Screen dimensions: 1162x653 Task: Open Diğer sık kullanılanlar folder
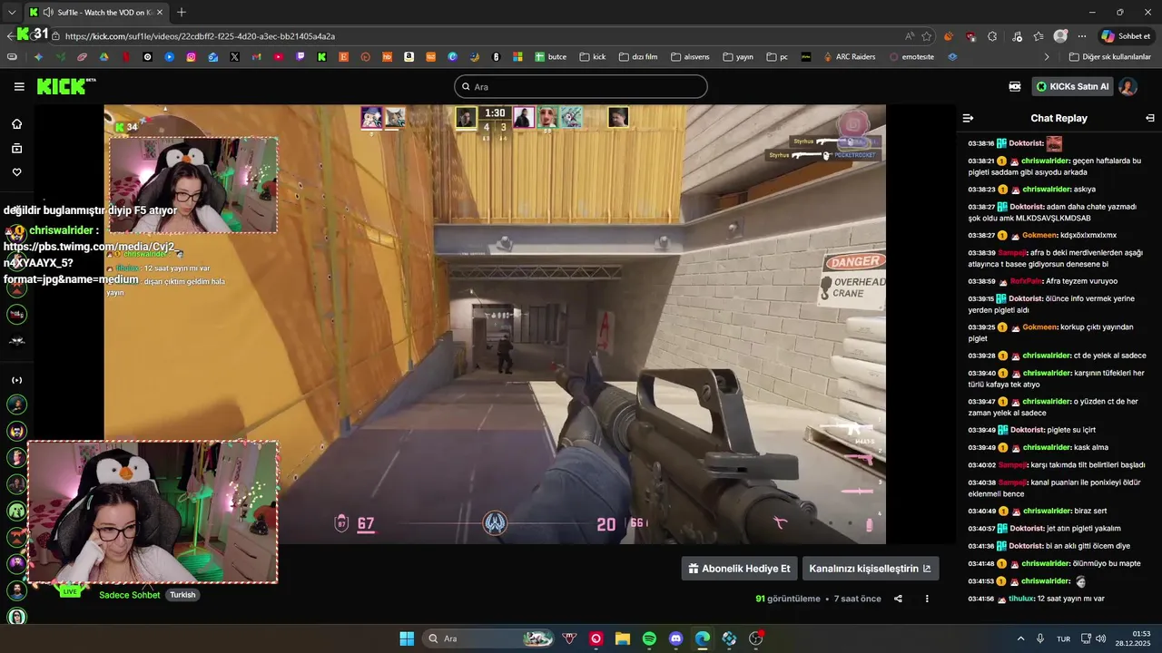point(1111,56)
